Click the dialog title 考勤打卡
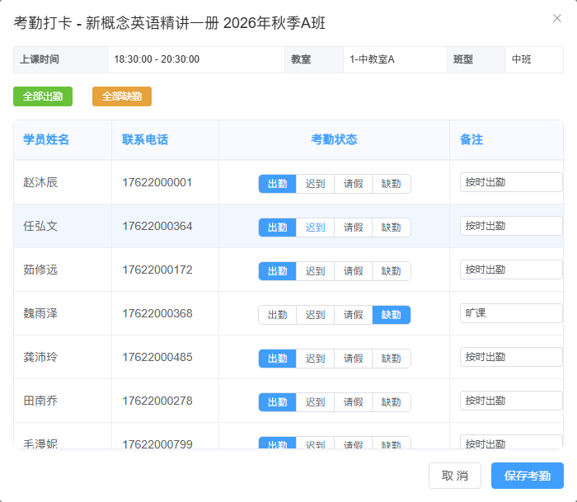Screen dimensions: 577x502 pos(43,23)
